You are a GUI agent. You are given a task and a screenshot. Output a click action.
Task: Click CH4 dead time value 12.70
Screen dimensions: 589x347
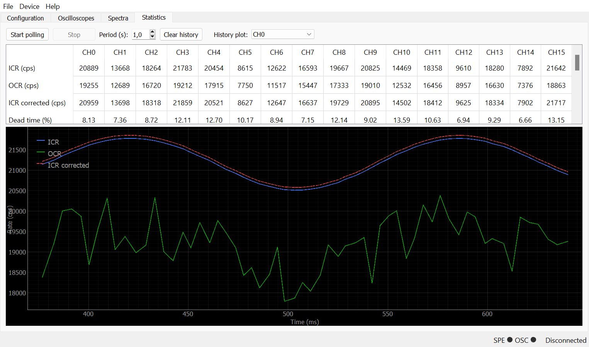214,120
